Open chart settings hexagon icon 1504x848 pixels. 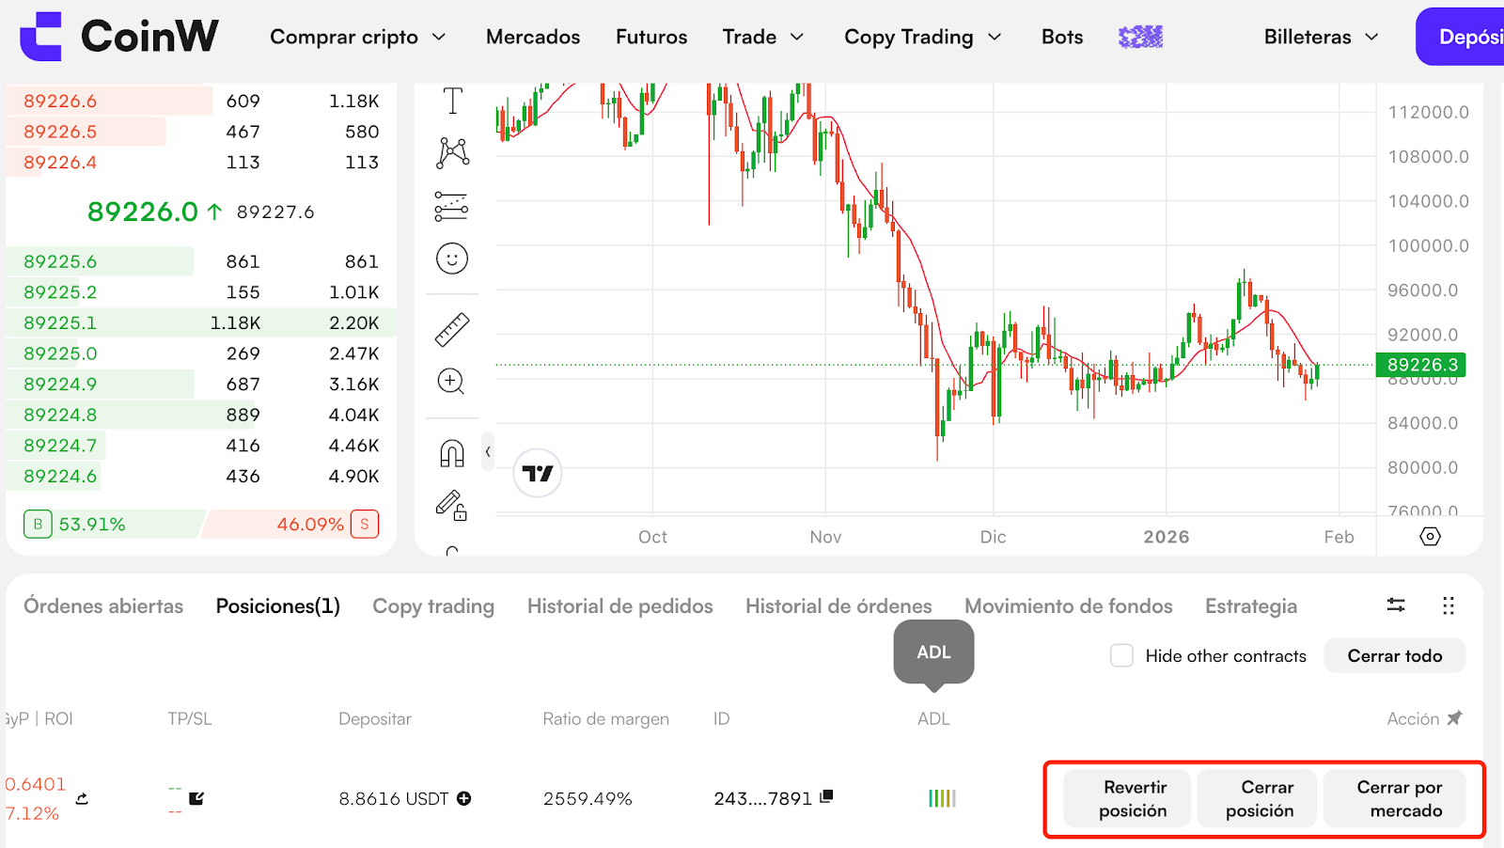[1430, 537]
